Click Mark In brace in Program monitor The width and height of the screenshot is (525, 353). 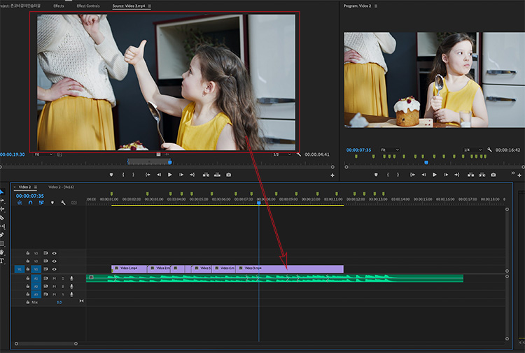point(388,175)
